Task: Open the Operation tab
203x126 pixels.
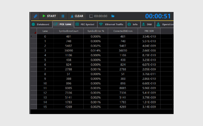Action: 165,24
